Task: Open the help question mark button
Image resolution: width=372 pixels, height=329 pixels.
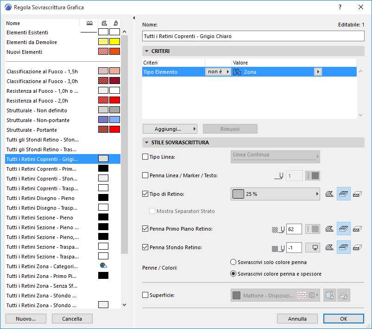Action: [x=340, y=7]
